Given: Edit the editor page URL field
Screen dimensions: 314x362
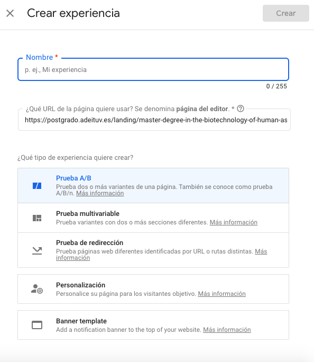Looking at the screenshot, I should click(x=154, y=120).
